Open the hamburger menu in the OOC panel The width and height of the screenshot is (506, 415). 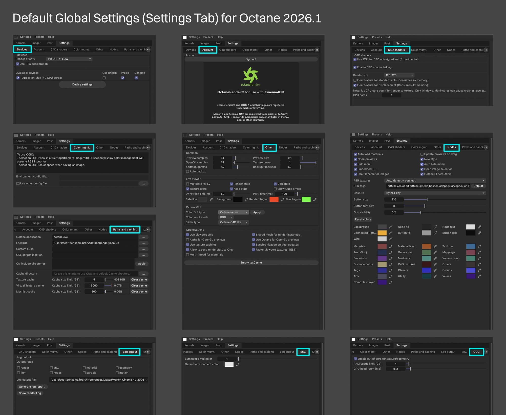(x=353, y=339)
